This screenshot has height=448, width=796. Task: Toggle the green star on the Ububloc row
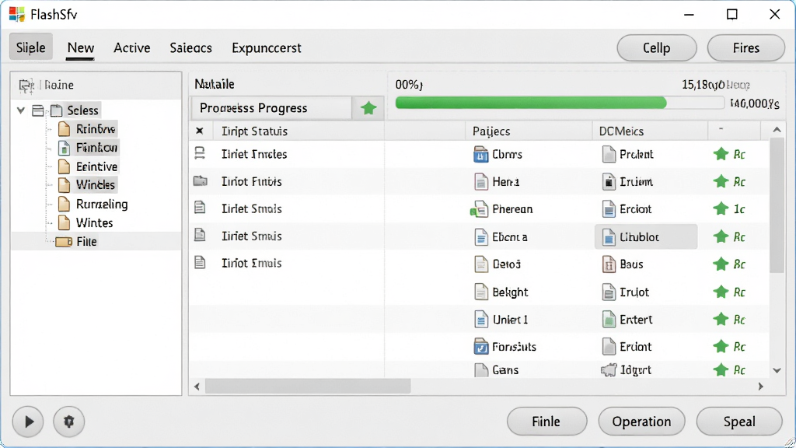click(721, 236)
